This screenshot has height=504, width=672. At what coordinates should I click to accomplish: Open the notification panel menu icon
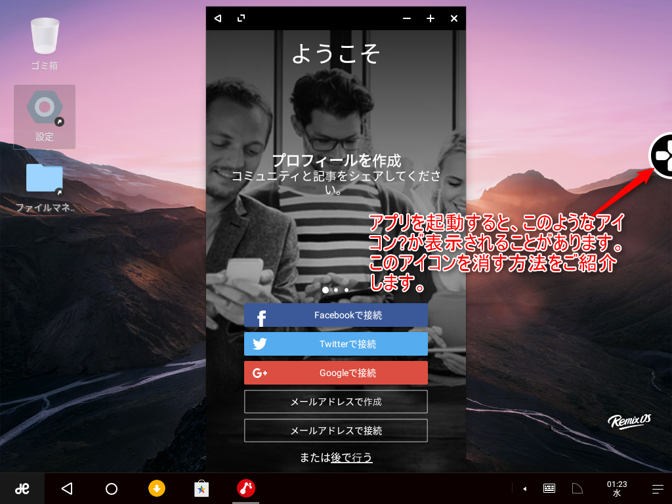pos(658,488)
